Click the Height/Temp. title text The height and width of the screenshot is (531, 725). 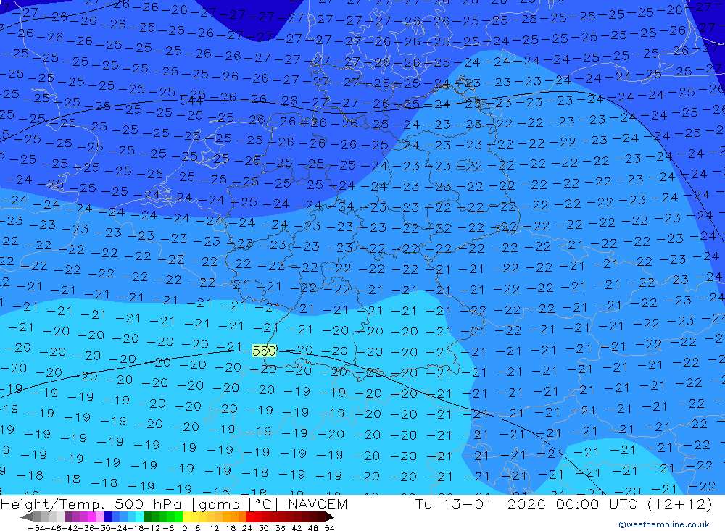[54, 504]
